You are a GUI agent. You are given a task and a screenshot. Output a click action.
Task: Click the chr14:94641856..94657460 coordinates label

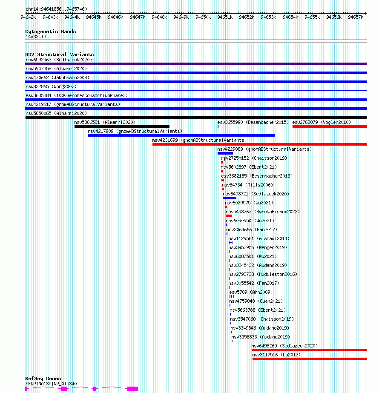coord(56,9)
